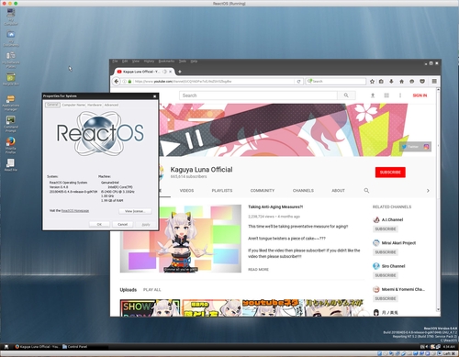Open Mozilla Firefox desktop shortcut
Screen dimensions: 459x357
click(11, 145)
